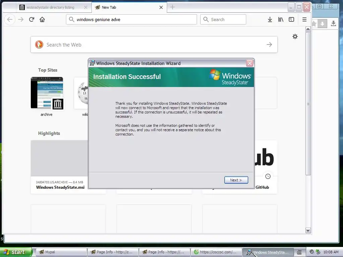Click scrollbar down arrow in browser window

[308, 230]
